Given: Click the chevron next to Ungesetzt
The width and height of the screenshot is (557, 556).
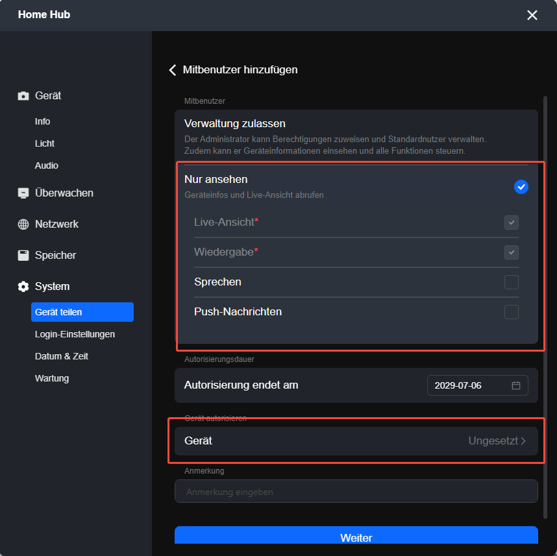Looking at the screenshot, I should click(524, 441).
